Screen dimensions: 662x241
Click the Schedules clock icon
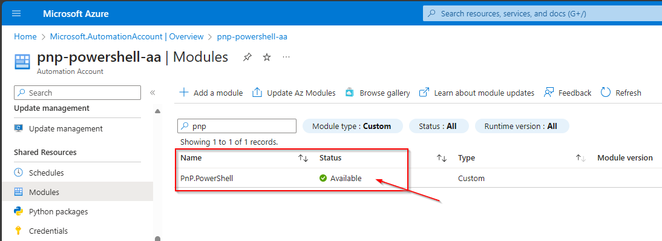tap(18, 173)
